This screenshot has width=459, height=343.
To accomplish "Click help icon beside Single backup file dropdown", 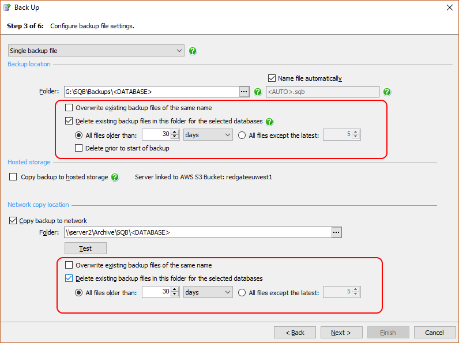I will coord(193,51).
